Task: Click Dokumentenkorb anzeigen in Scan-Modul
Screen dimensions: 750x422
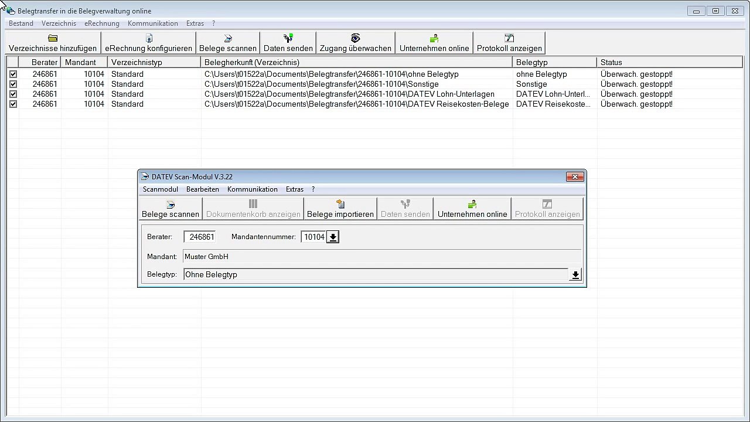Action: 253,209
